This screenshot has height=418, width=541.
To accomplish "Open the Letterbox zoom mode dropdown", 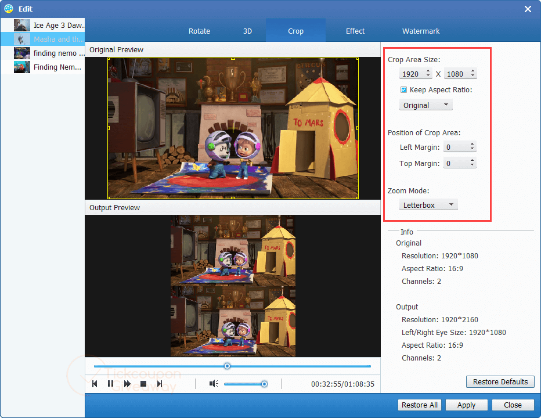I will coord(428,205).
